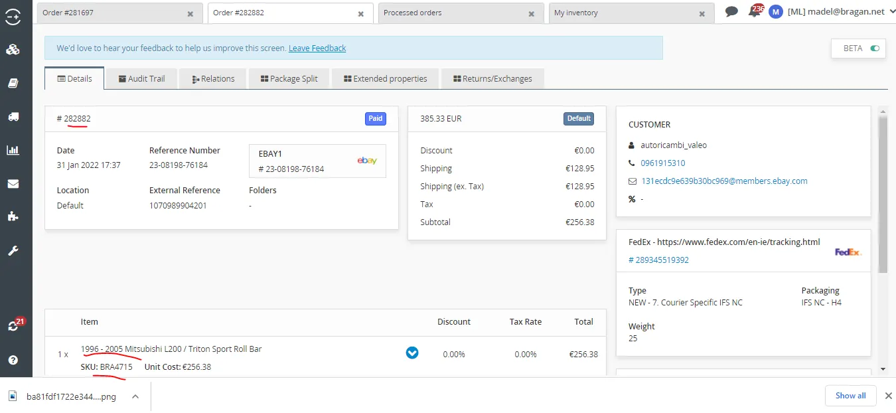The image size is (896, 413).
Task: Click the scrollbar down arrow in right panel
Action: tap(882, 368)
